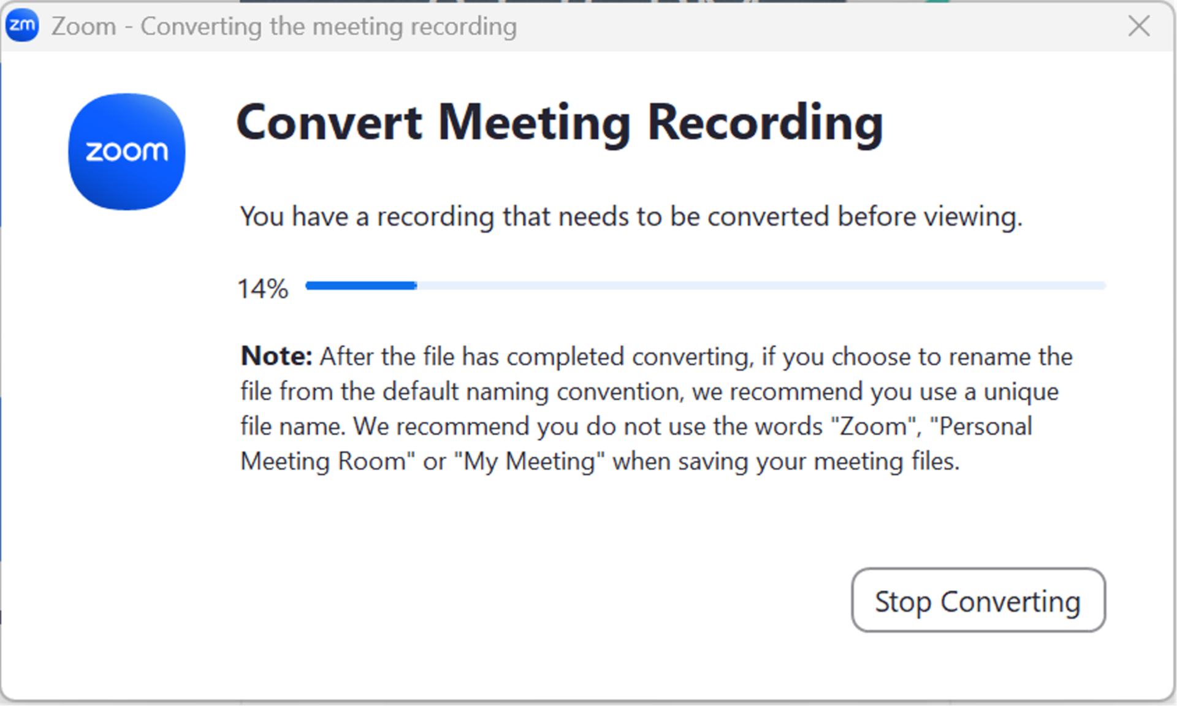
Task: Click the 'You have a recording' description sentence
Action: click(631, 217)
